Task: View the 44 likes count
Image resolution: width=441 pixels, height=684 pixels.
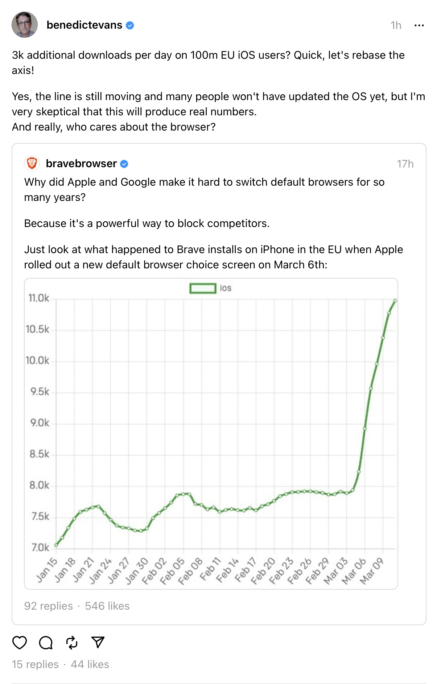Action: (x=90, y=664)
